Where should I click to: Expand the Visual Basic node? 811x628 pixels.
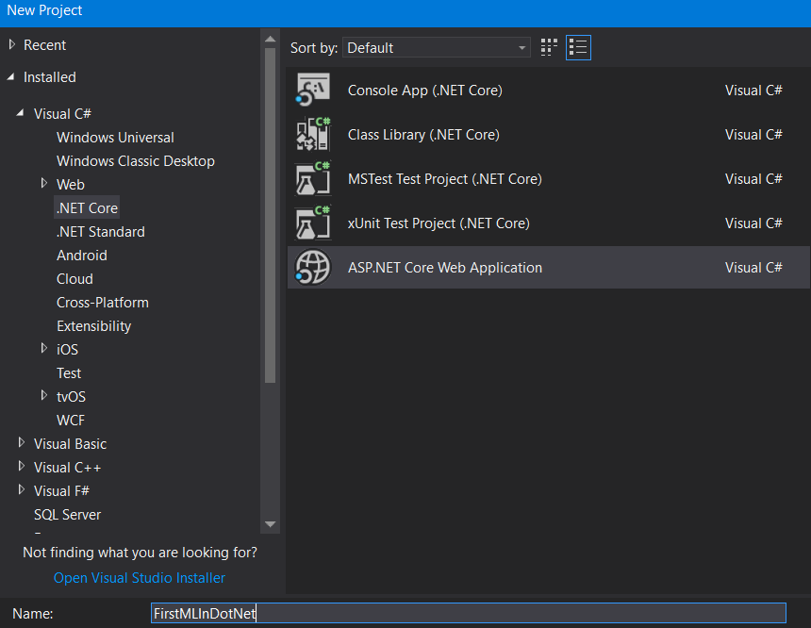click(x=22, y=443)
